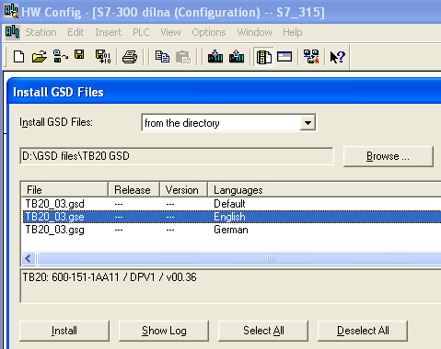
Task: Select the TB20_03.gsd file row
Action: (x=232, y=204)
